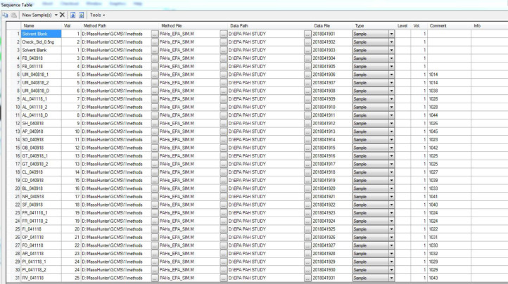Browse Method File for Check_Std_0.5ng row
The image size is (508, 284).
pyautogui.click(x=223, y=43)
